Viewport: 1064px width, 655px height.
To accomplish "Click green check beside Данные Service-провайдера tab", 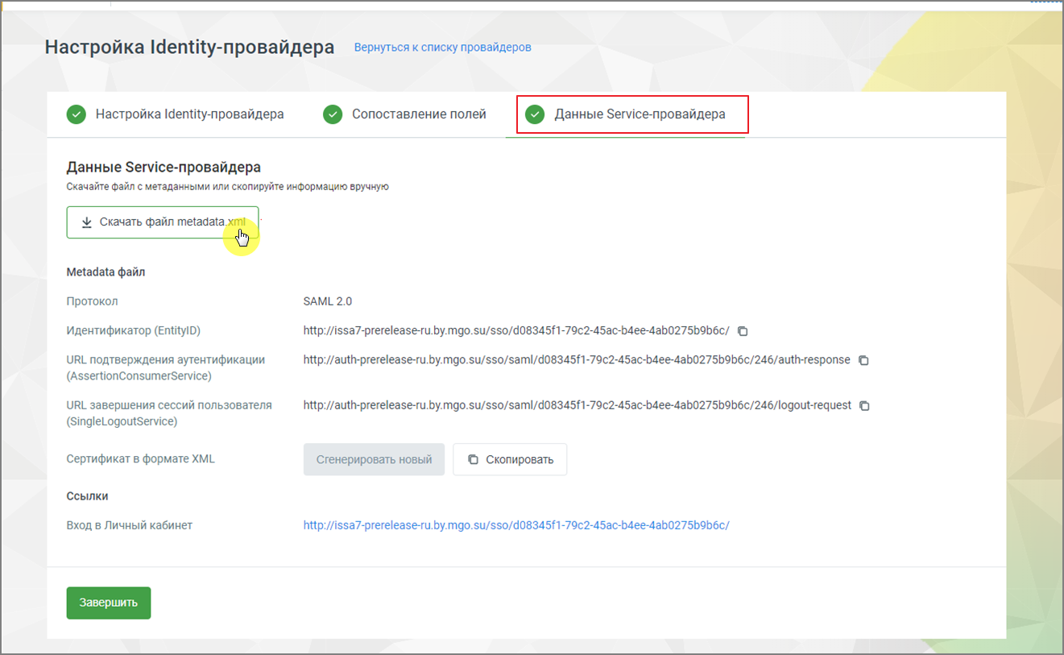I will click(535, 114).
